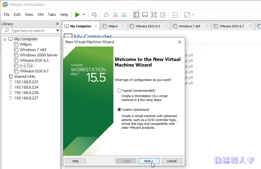261x169 pixels.
Task: Toggle the thumbnail bar icon
Action: coord(145,15)
